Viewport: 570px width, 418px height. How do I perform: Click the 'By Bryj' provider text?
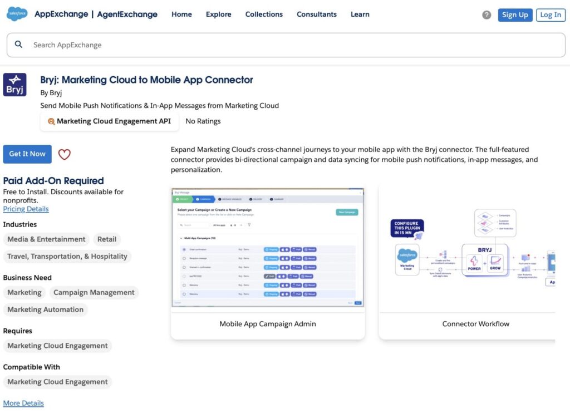click(x=51, y=93)
